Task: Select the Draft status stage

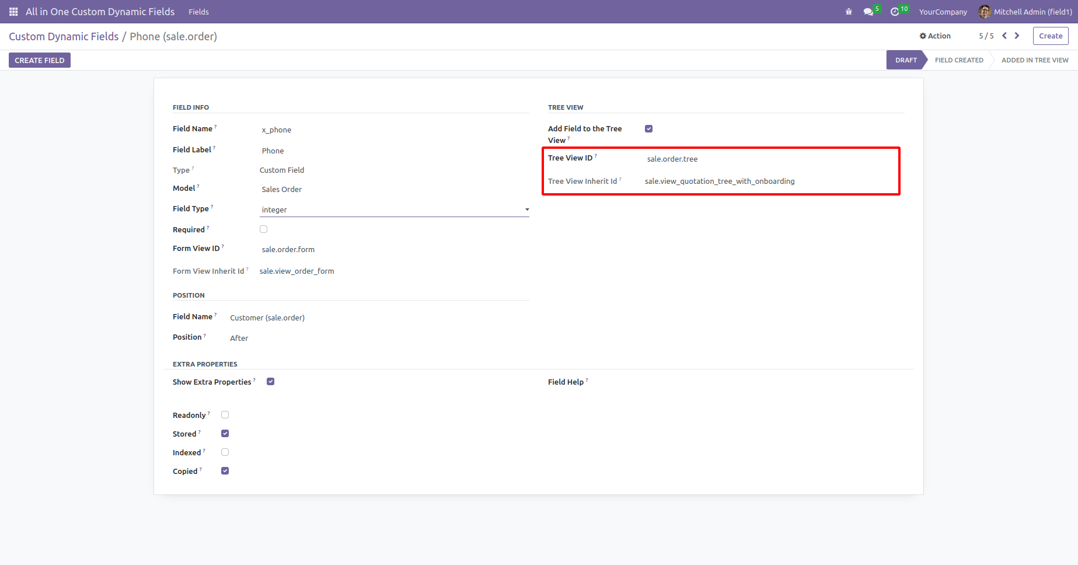Action: (906, 60)
